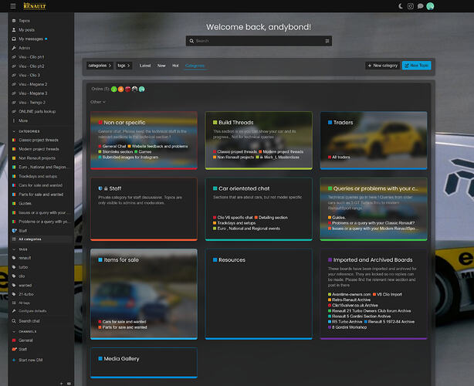Open the user avatar menu in header
This screenshot has height=386, width=474.
(430, 6)
